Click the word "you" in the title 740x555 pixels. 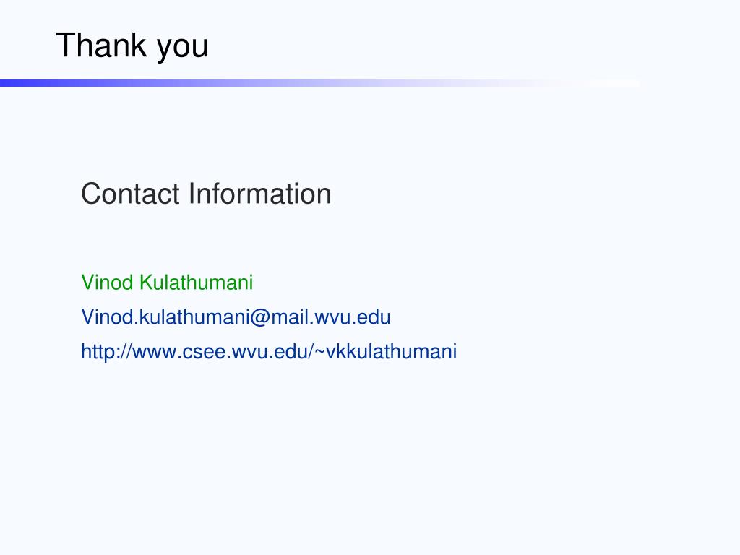(x=183, y=48)
